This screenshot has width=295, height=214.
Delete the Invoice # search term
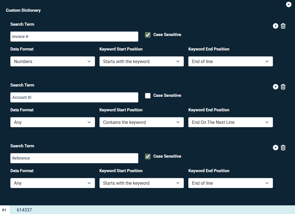pyautogui.click(x=283, y=26)
